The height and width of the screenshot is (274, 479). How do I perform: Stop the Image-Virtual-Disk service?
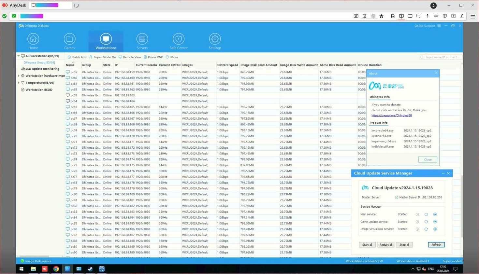pyautogui.click(x=435, y=229)
